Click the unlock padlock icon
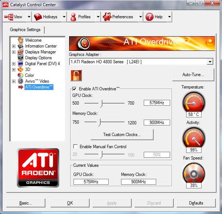The height and width of the screenshot is (214, 222). coord(76,76)
